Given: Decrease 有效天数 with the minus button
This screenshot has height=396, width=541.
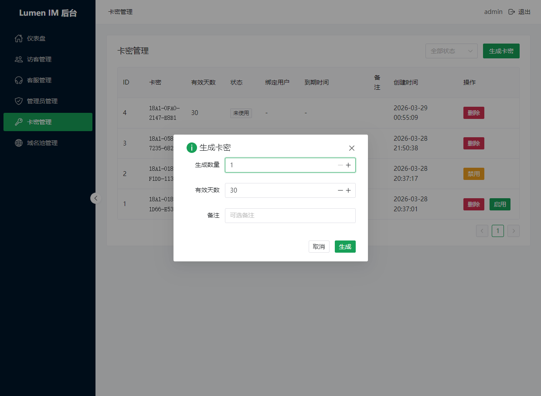Looking at the screenshot, I should coord(340,190).
